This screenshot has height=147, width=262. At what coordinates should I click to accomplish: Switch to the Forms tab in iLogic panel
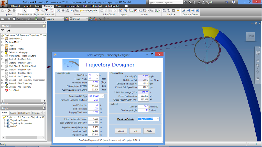[13, 113]
